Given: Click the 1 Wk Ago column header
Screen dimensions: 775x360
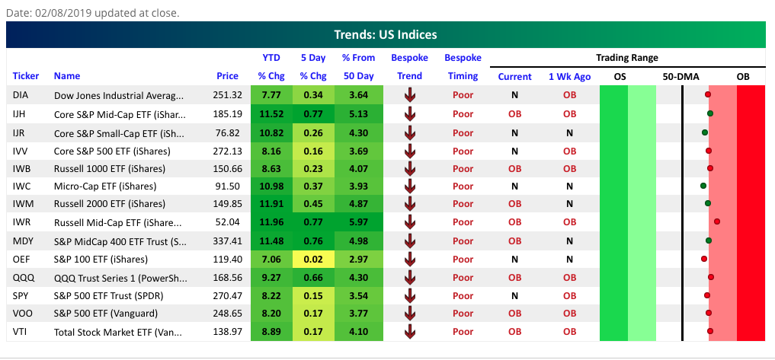Looking at the screenshot, I should pyautogui.click(x=569, y=76).
